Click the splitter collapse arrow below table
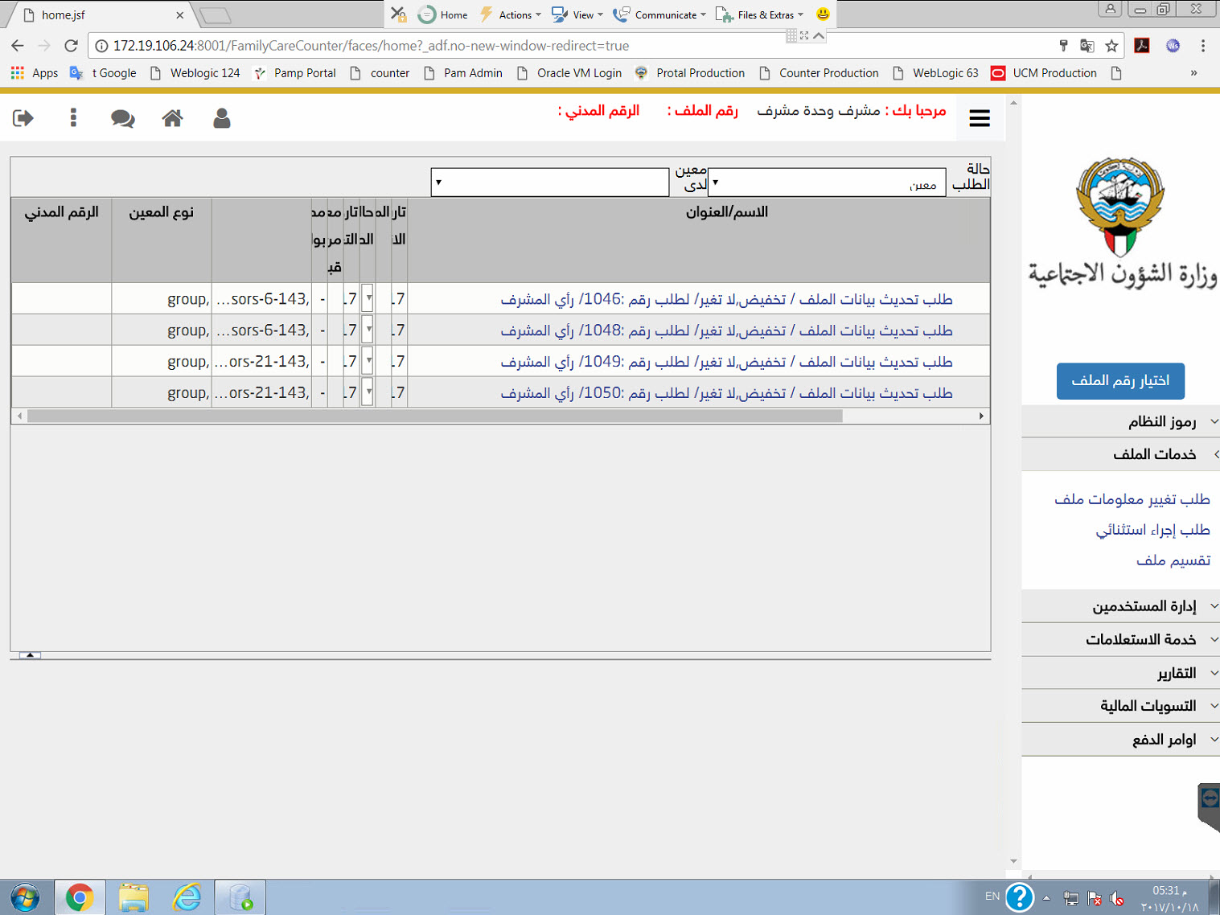Image resolution: width=1220 pixels, height=915 pixels. (x=30, y=655)
